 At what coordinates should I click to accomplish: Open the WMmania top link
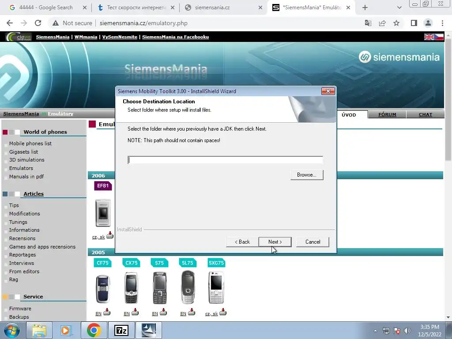[86, 37]
